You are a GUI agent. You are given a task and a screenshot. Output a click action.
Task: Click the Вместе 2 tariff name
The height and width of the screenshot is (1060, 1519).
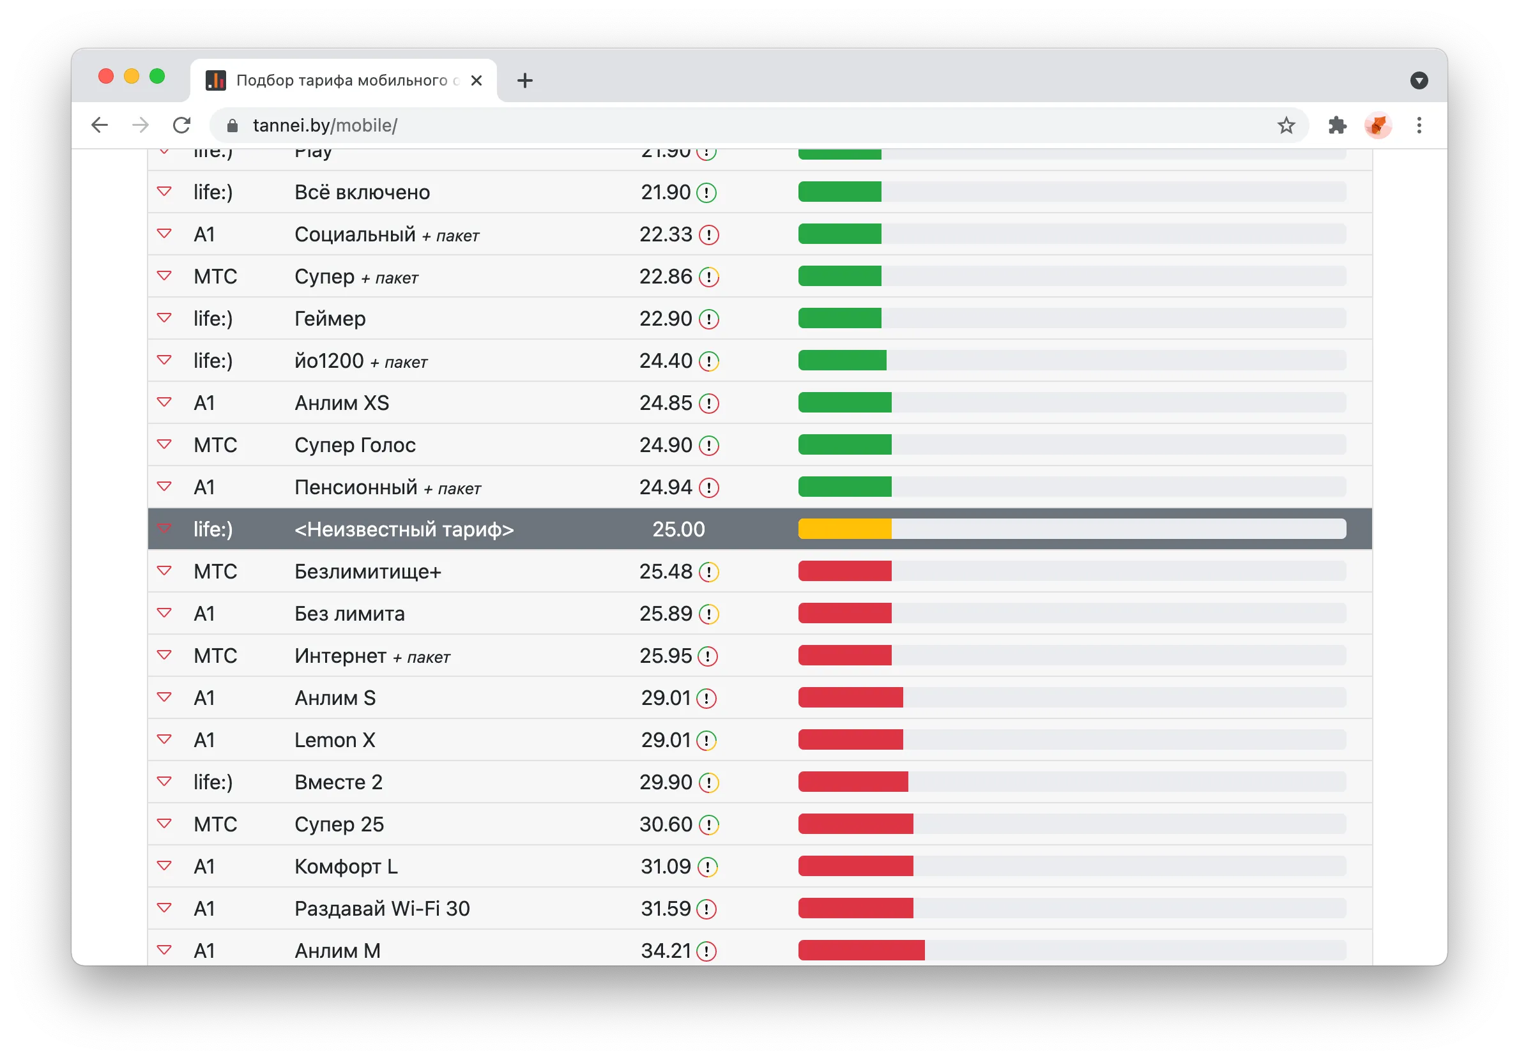point(338,782)
